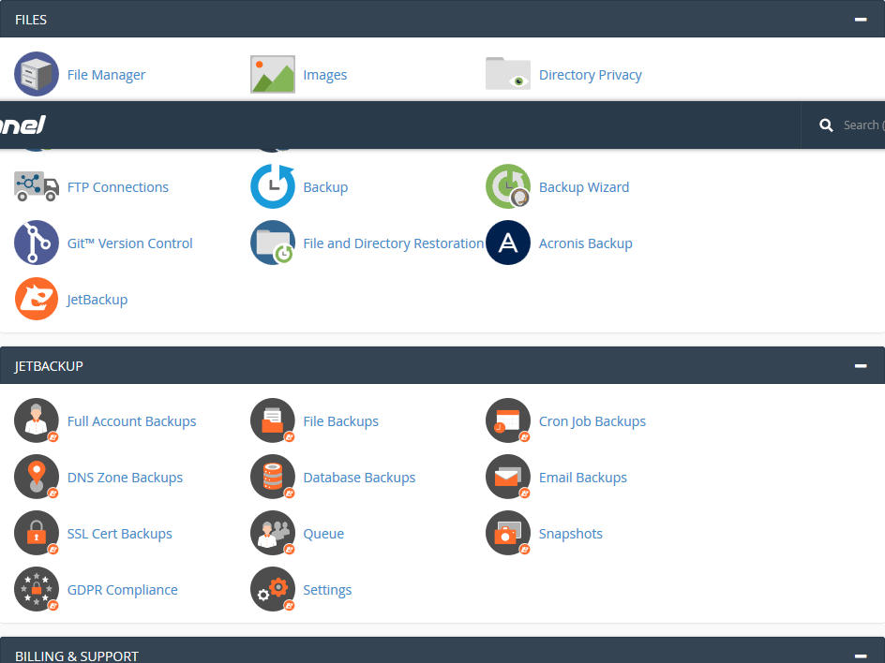Open the File Backups icon
The width and height of the screenshot is (885, 663).
[x=273, y=420]
